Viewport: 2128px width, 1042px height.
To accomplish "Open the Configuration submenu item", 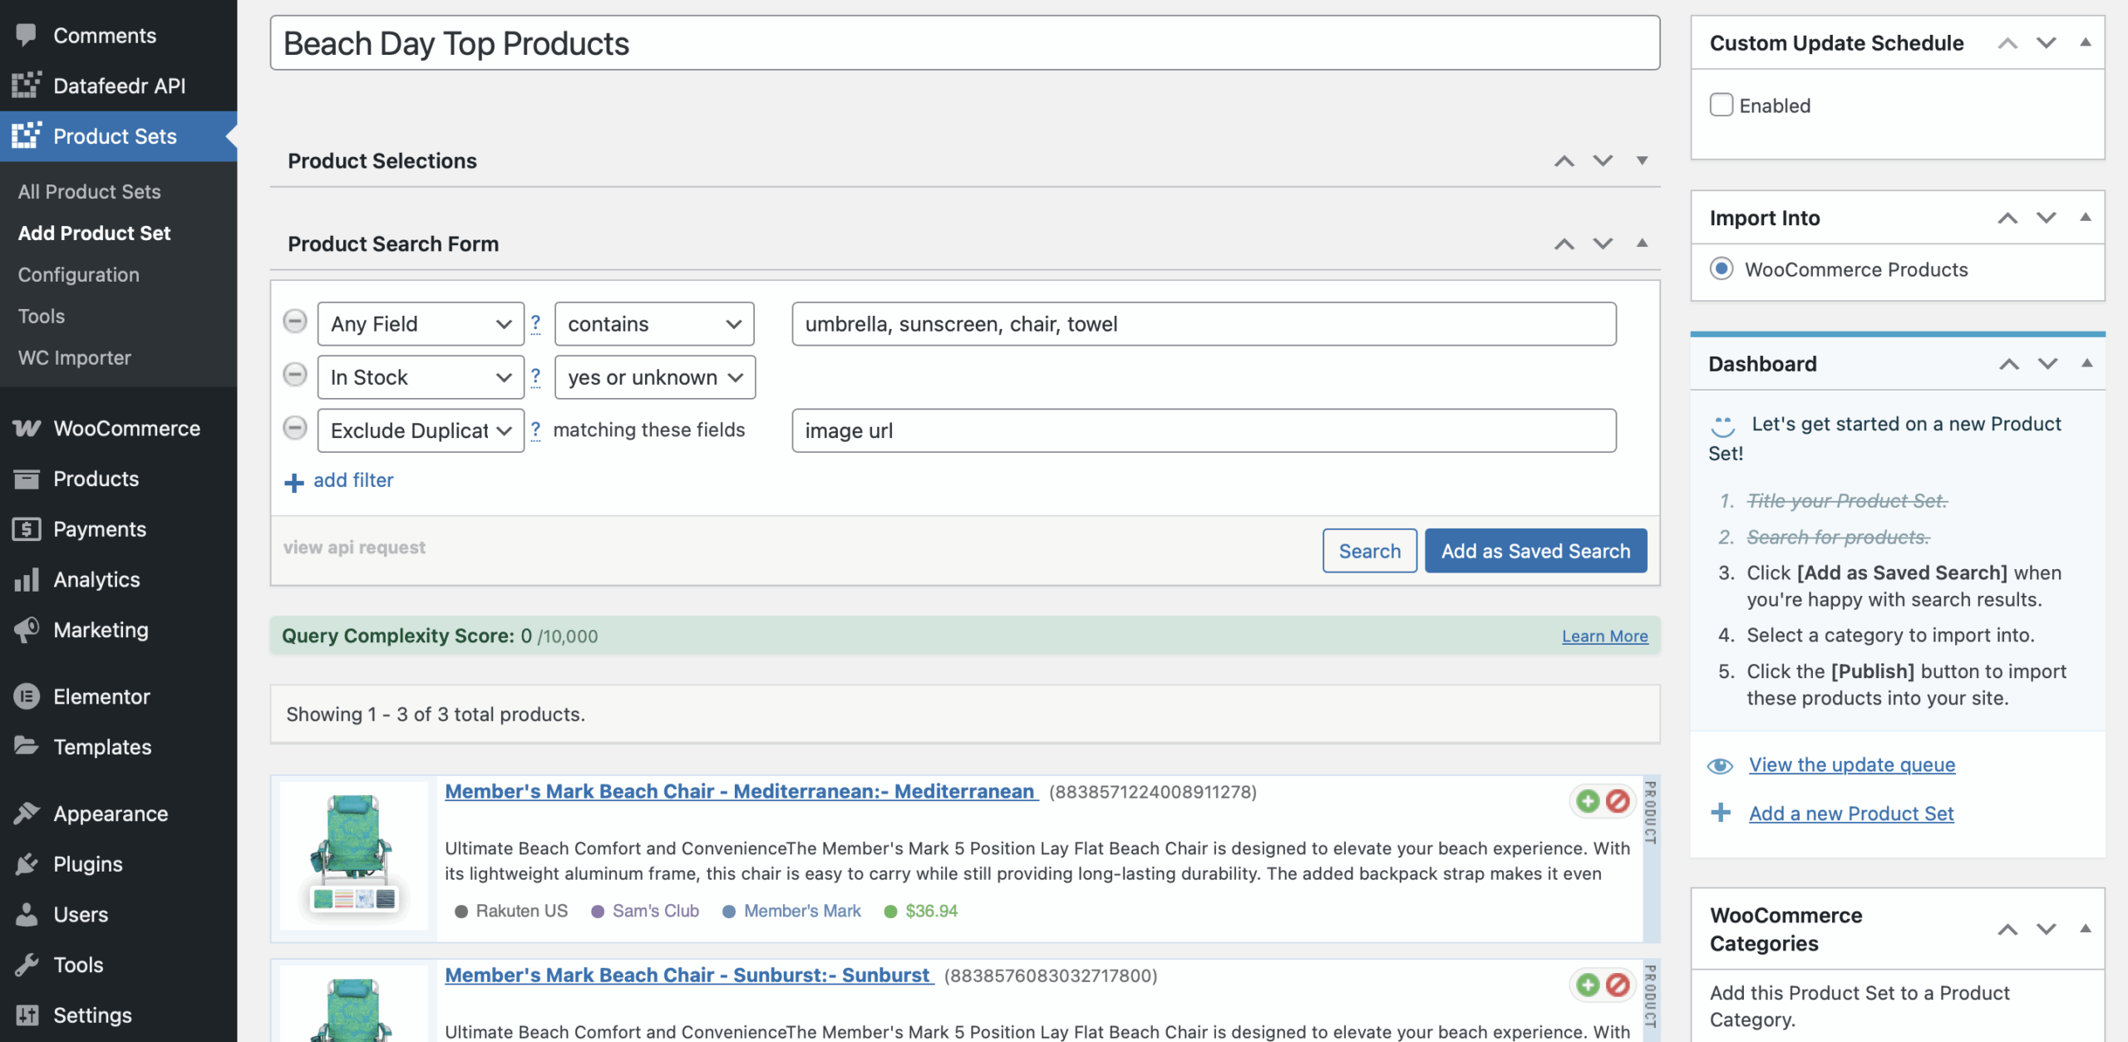I will (79, 274).
